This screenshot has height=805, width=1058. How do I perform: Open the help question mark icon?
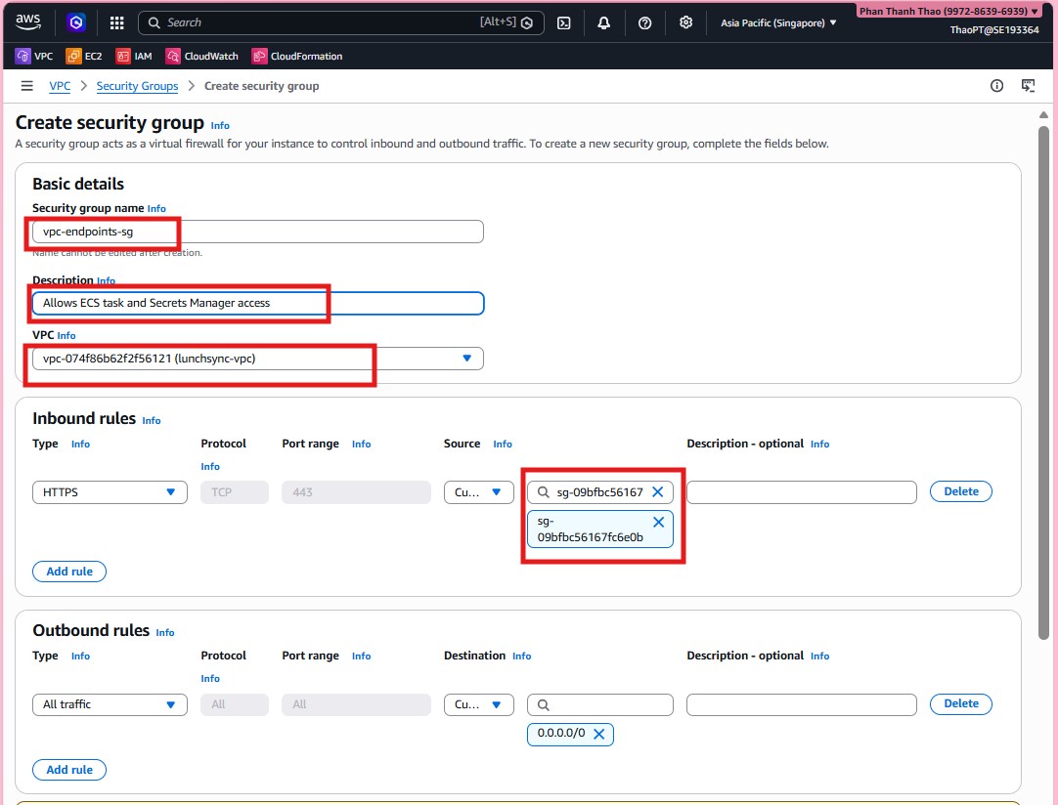point(644,22)
